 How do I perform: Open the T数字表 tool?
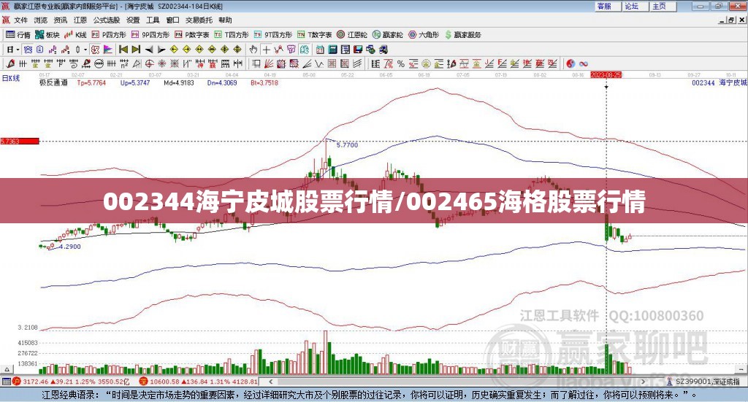[x=314, y=35]
